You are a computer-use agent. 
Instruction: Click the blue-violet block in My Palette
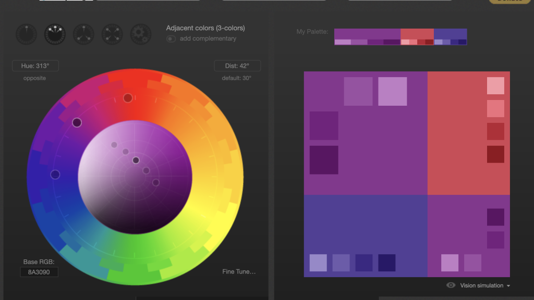pos(450,34)
